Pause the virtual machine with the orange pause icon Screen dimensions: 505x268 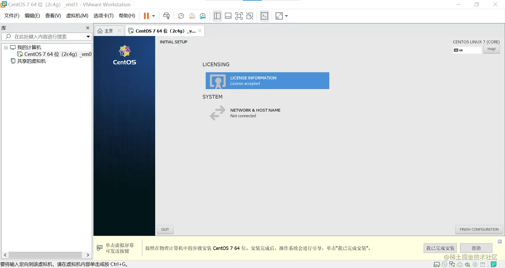[x=146, y=16]
